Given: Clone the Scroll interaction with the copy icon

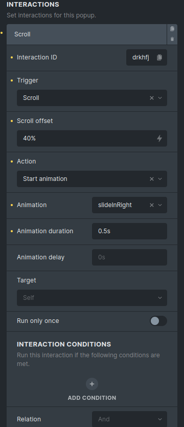Looking at the screenshot, I should pyautogui.click(x=172, y=29).
